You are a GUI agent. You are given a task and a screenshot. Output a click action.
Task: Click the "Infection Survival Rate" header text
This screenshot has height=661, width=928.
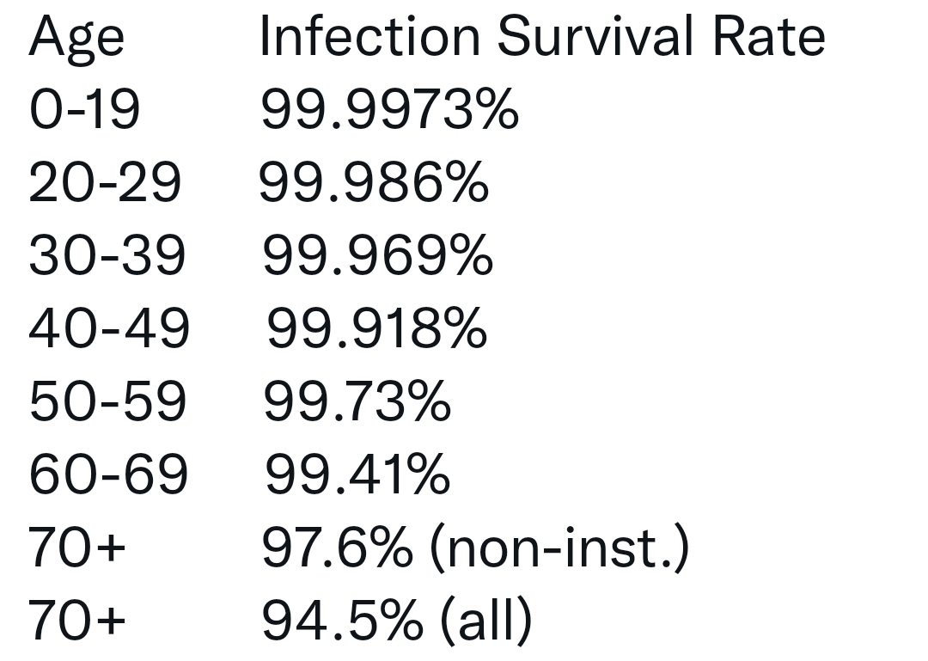541,37
